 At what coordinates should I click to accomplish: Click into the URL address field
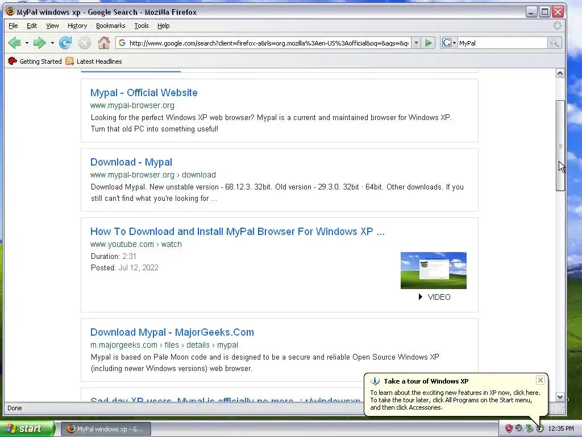[269, 43]
